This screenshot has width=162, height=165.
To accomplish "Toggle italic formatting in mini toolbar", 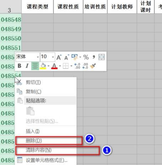I will click(27, 66).
